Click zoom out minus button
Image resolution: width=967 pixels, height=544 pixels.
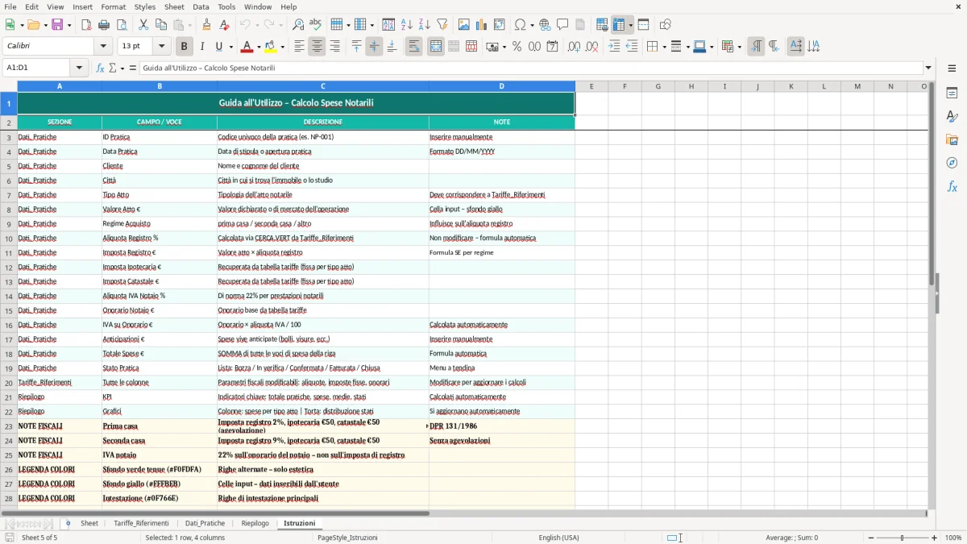coord(869,538)
